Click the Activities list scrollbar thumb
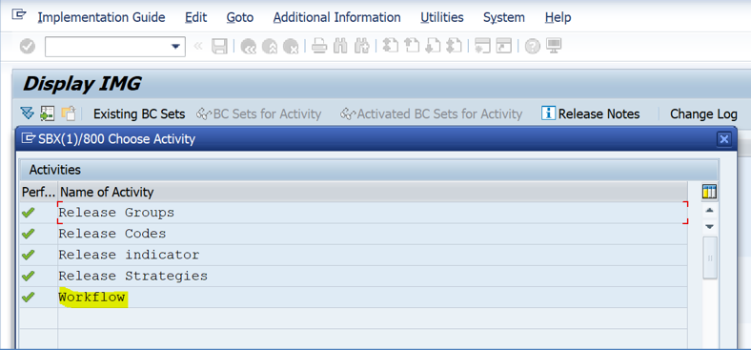The width and height of the screenshot is (751, 350). click(710, 257)
